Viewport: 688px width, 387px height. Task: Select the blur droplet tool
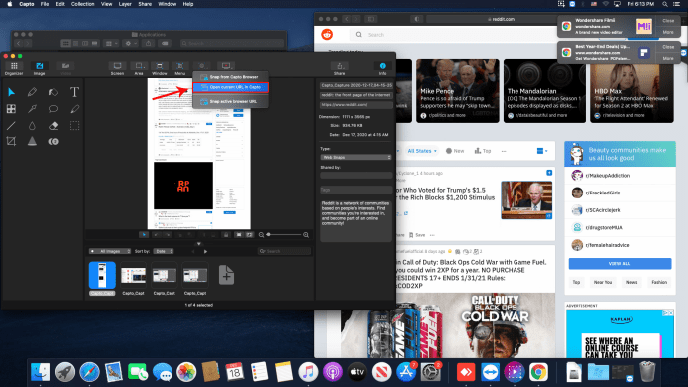coord(32,125)
